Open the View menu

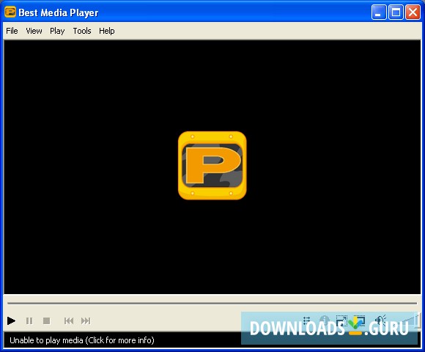click(x=34, y=31)
